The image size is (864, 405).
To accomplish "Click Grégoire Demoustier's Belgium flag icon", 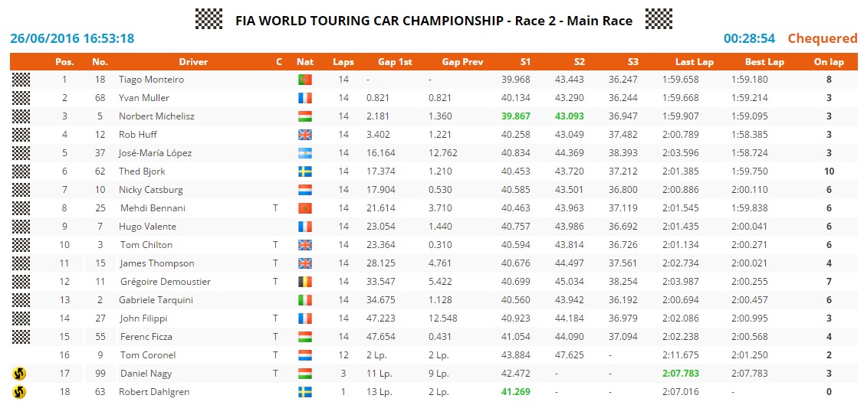I will [304, 282].
